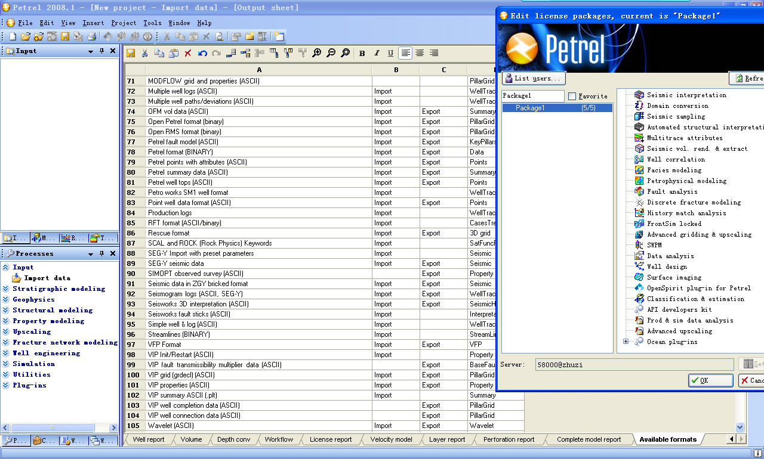Click the Petrophysical modeling module icon
The width and height of the screenshot is (764, 459).
(639, 181)
